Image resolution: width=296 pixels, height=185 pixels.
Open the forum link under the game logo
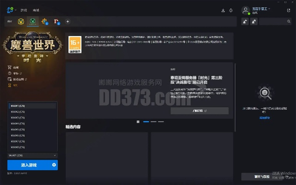[15, 73]
